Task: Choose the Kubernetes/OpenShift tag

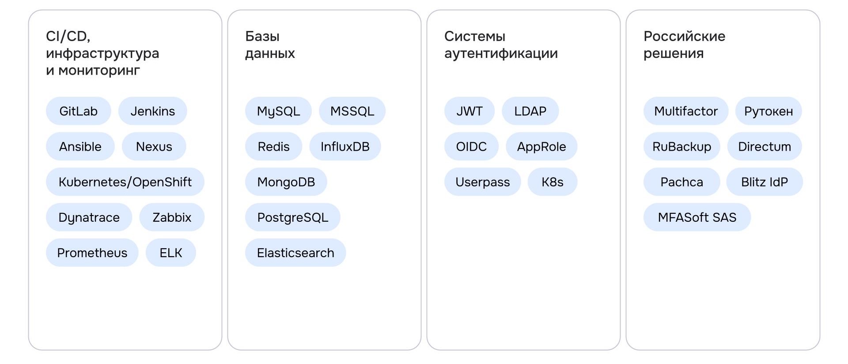Action: [125, 182]
